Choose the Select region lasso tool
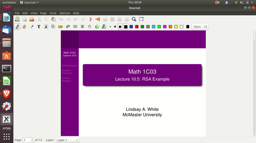This screenshot has height=143, width=256. [68, 27]
